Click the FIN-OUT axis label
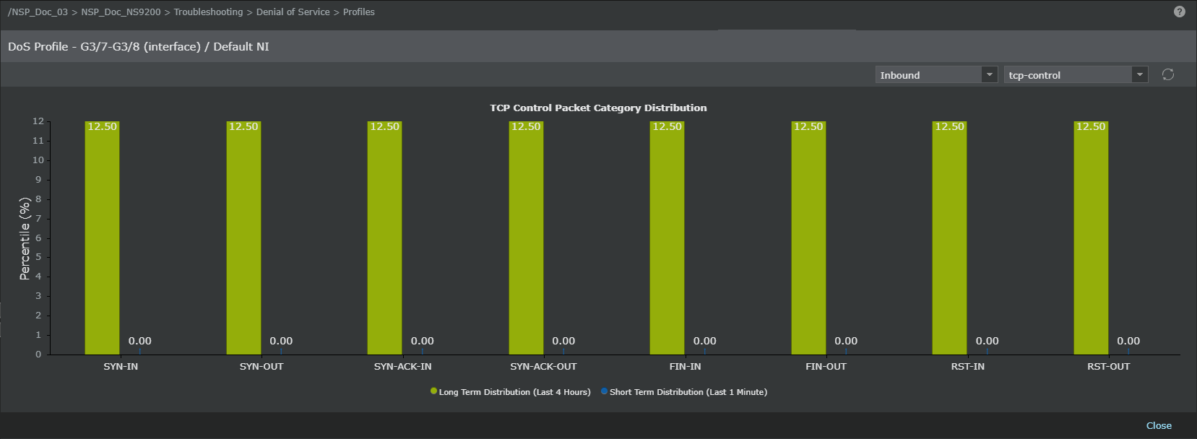Viewport: 1197px width, 439px height. 826,367
